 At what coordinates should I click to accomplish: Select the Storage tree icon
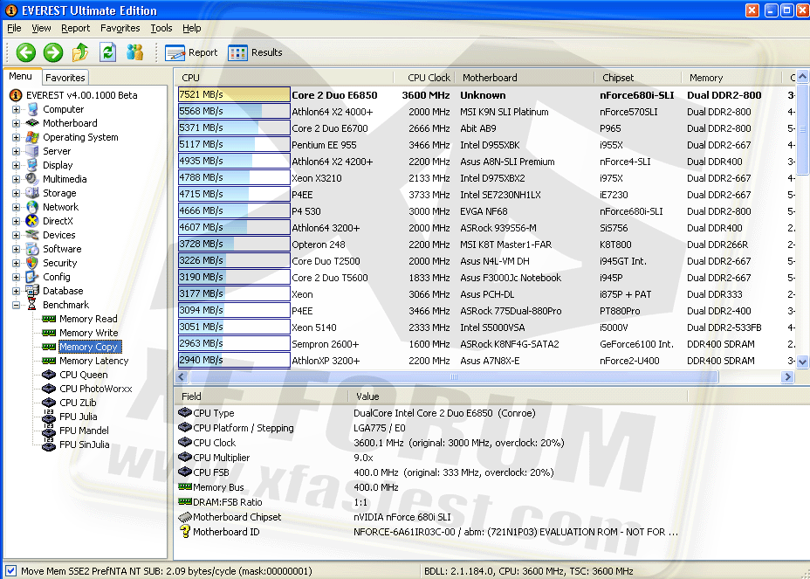pyautogui.click(x=32, y=193)
